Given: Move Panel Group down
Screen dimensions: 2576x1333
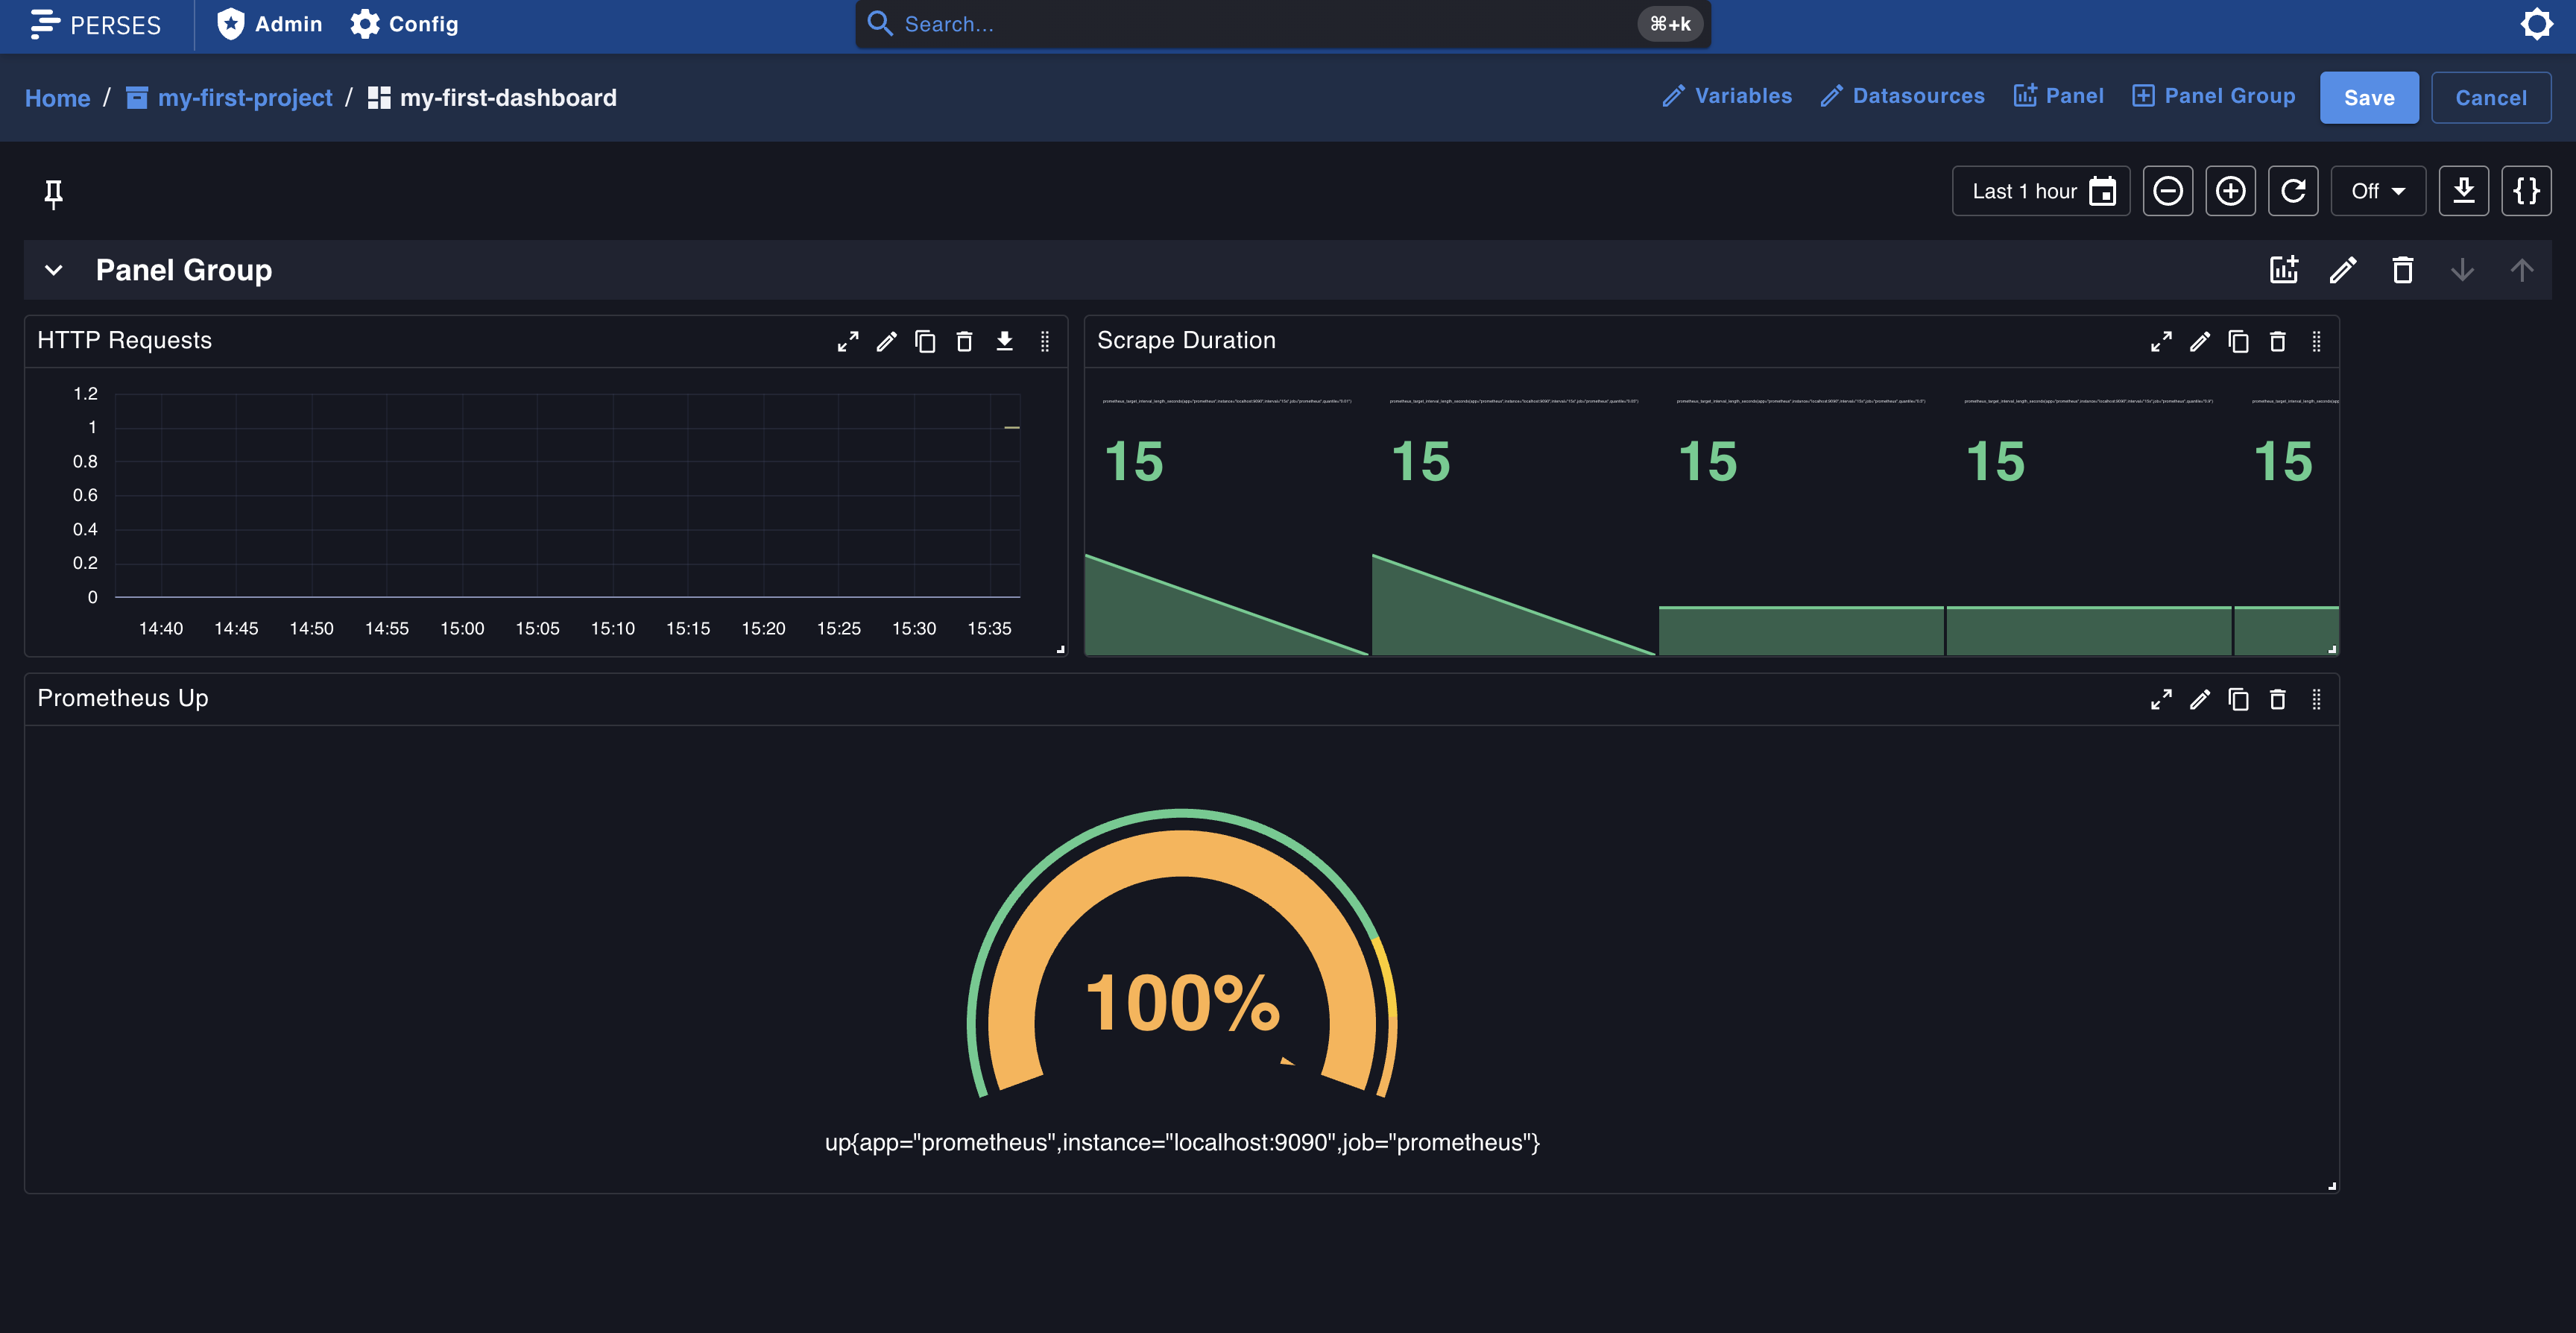Looking at the screenshot, I should point(2462,270).
